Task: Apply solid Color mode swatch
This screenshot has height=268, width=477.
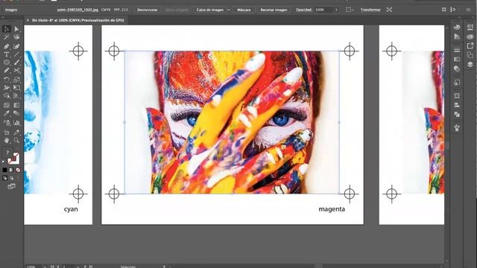Action: coord(4,170)
